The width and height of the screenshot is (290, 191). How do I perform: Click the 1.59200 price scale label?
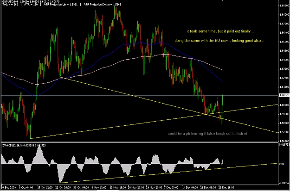(284, 114)
